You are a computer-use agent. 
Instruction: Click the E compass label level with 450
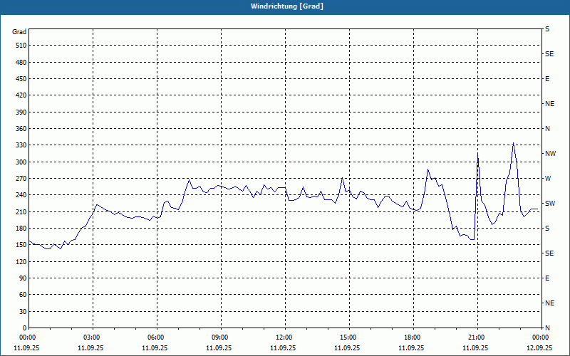pos(547,79)
